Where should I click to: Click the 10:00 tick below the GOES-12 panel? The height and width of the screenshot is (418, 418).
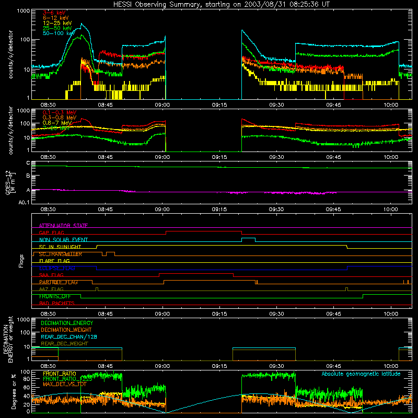click(x=391, y=210)
